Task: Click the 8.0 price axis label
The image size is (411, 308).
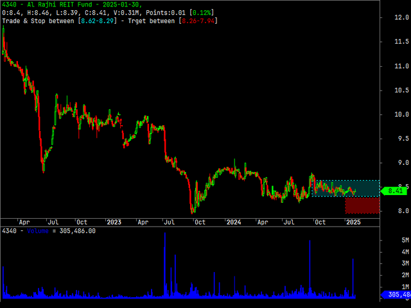Action: pos(403,211)
